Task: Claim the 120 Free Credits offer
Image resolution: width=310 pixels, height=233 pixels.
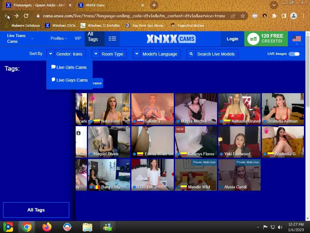Action: (x=266, y=39)
